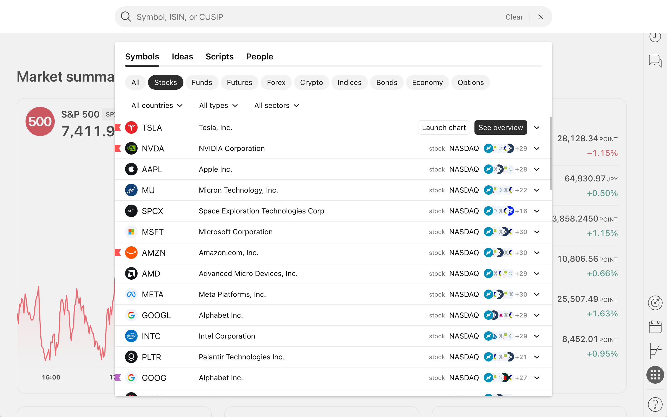Screen dimensions: 667x417
Task: Open the All countries dropdown
Action: coord(157,105)
